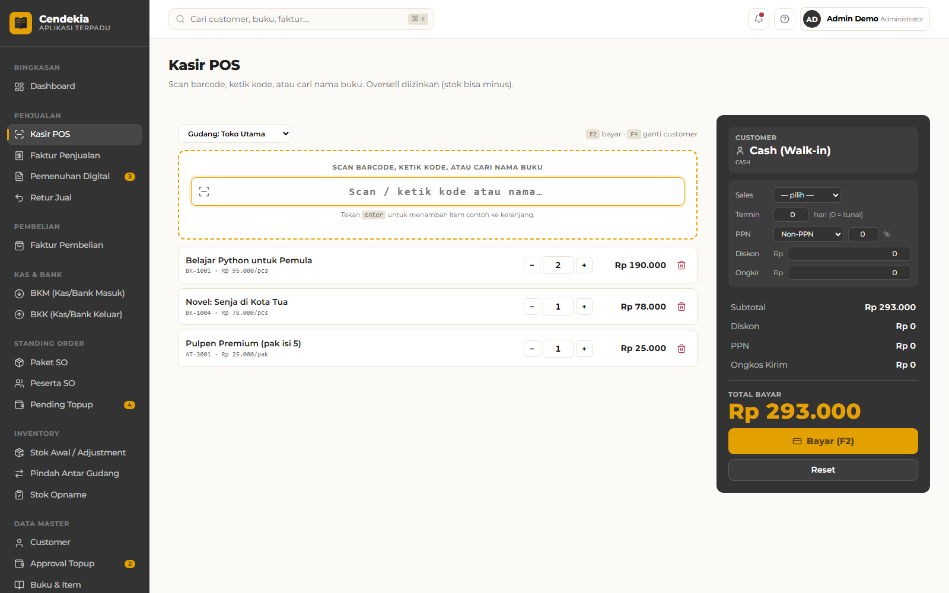
Task: Click the Reset button
Action: pos(823,470)
